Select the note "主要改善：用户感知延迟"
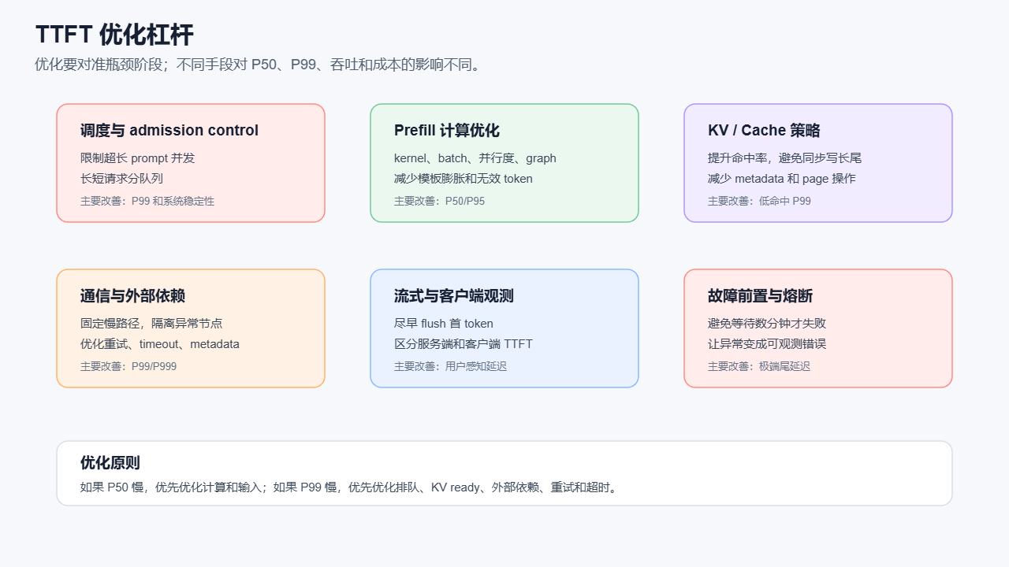1009x567 pixels. coord(451,366)
